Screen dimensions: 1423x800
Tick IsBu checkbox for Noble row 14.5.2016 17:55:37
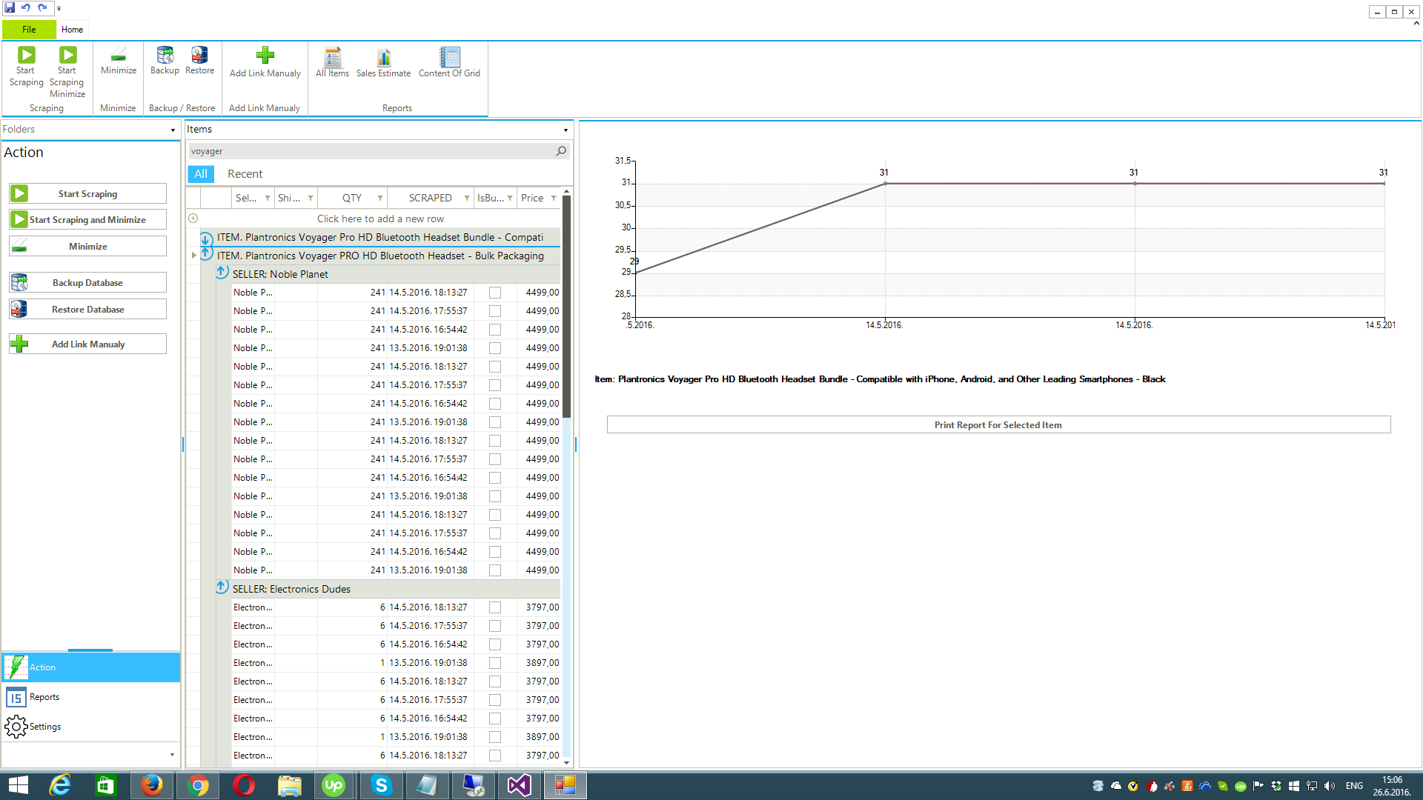pyautogui.click(x=495, y=311)
